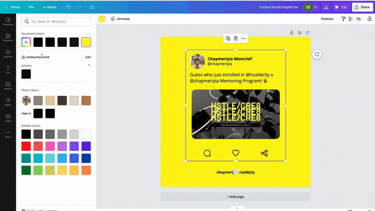
Task: Open the Photos sidebar panel
Action: (8, 86)
